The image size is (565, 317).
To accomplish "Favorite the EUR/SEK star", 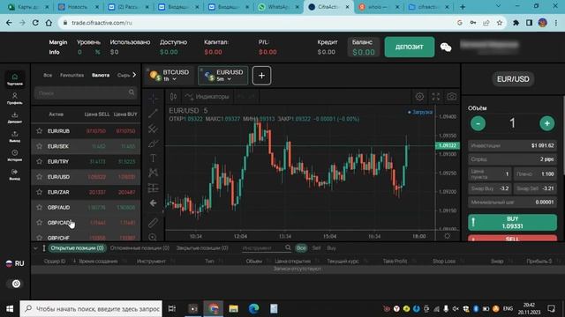I will point(39,146).
